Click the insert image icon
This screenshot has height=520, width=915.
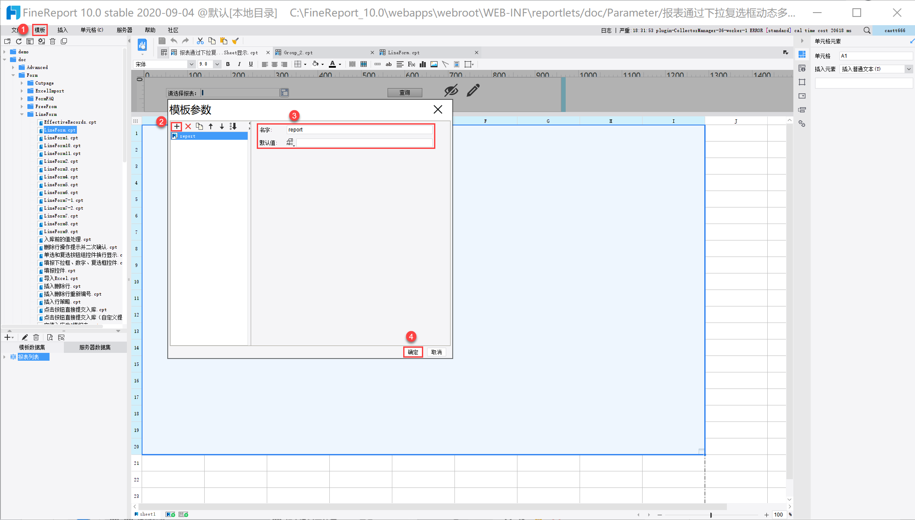click(x=434, y=64)
